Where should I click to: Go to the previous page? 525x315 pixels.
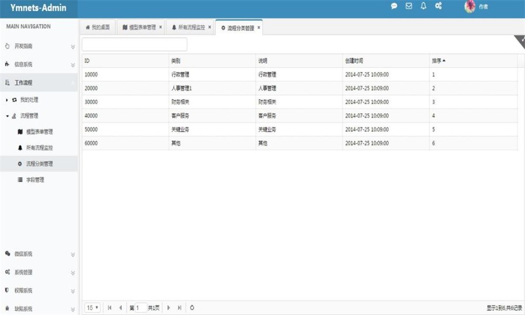tap(121, 307)
